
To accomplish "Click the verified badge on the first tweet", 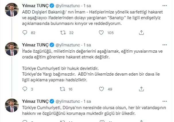I will click(x=52, y=5).
